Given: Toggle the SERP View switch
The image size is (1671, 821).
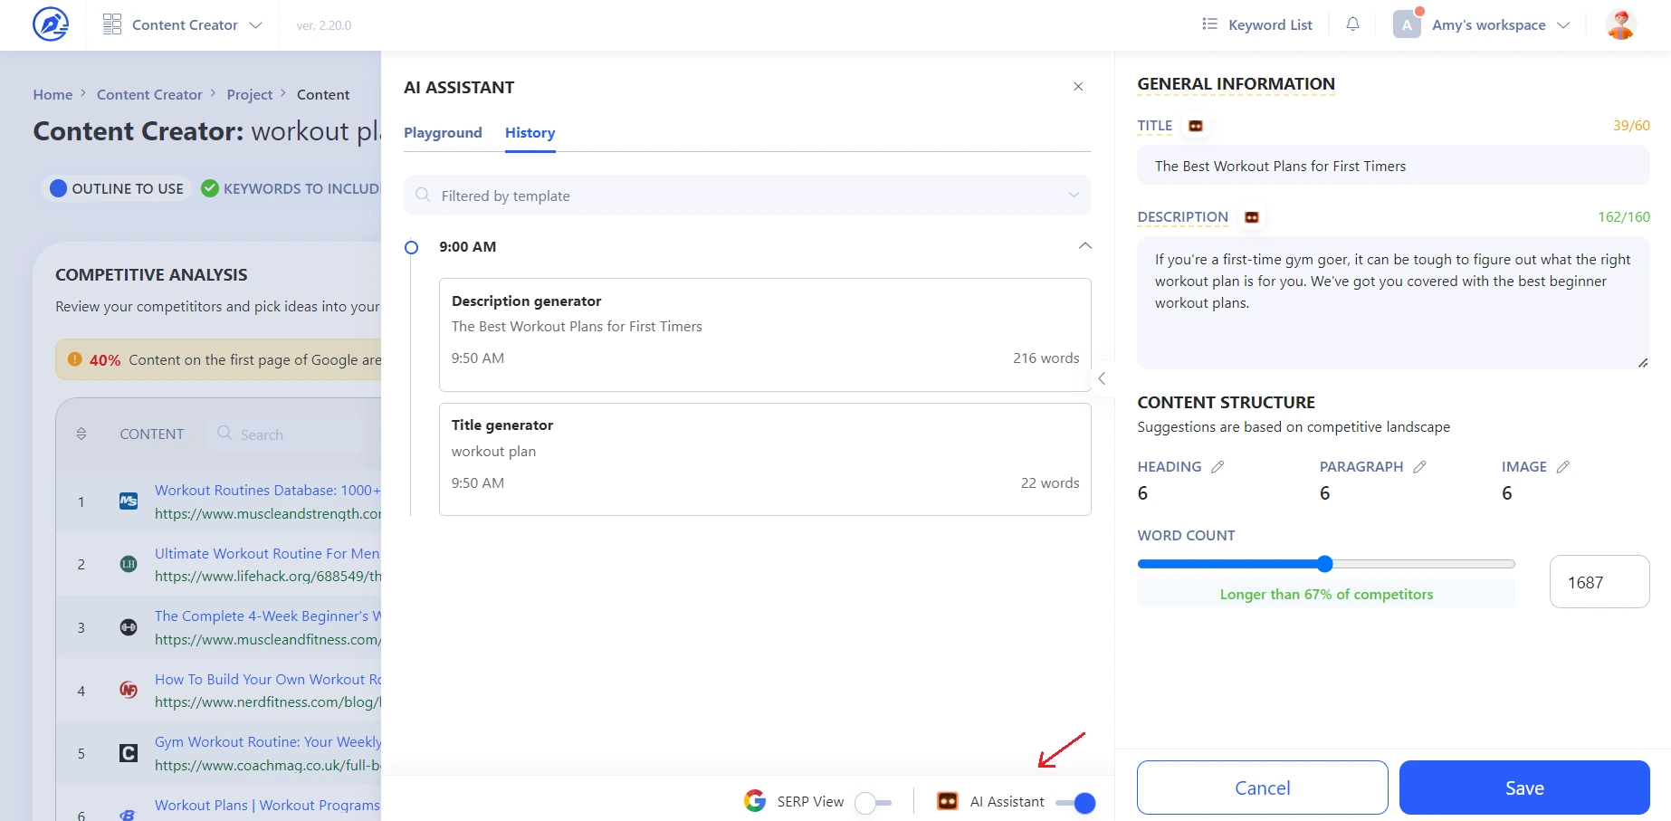Looking at the screenshot, I should (x=874, y=802).
